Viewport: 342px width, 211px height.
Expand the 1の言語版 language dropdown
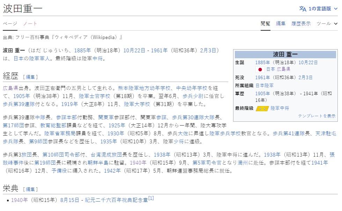tap(318, 9)
